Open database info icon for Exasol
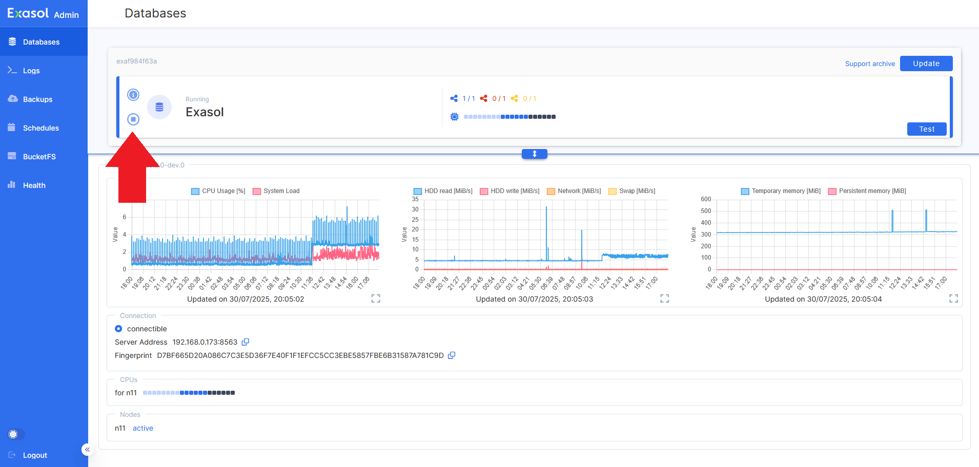Screen dimensions: 979x467 tap(133, 95)
